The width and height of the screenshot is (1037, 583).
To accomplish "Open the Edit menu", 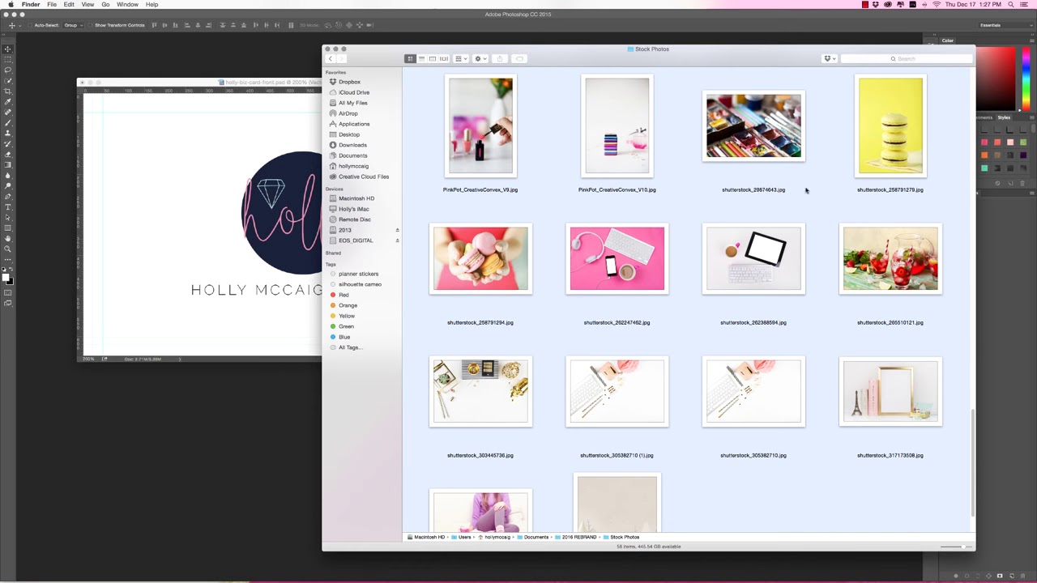I will 69,5.
